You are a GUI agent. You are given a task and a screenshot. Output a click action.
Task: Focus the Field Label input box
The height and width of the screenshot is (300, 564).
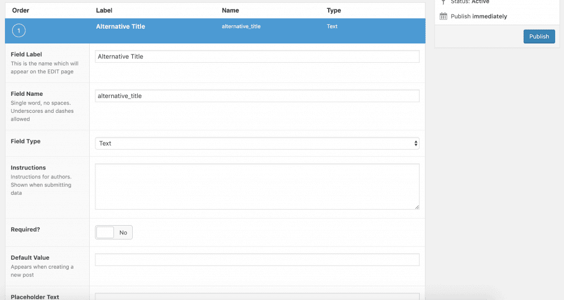pyautogui.click(x=257, y=56)
